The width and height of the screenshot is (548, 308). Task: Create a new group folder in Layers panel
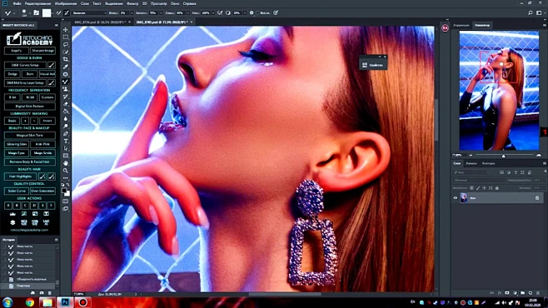(x=522, y=293)
